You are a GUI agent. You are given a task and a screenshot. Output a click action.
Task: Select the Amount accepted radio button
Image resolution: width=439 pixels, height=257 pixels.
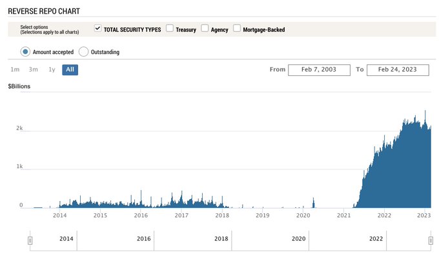click(x=25, y=52)
